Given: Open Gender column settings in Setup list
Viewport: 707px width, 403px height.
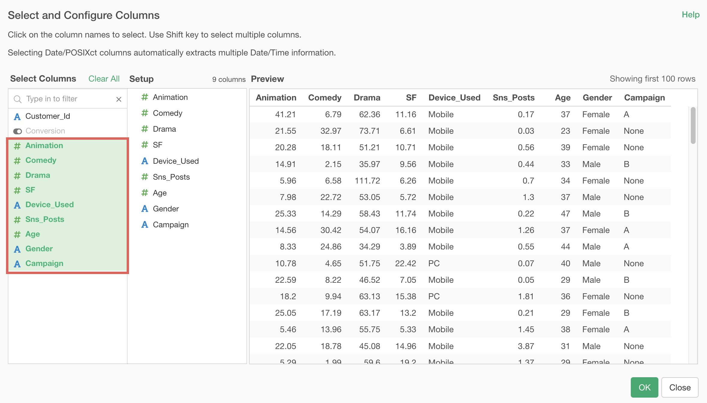Looking at the screenshot, I should 166,209.
